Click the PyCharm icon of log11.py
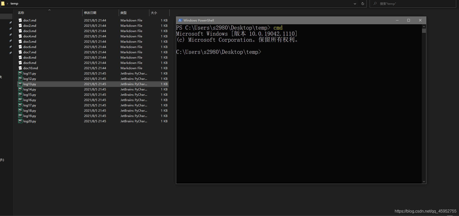The height and width of the screenshot is (216, 459). (20, 73)
